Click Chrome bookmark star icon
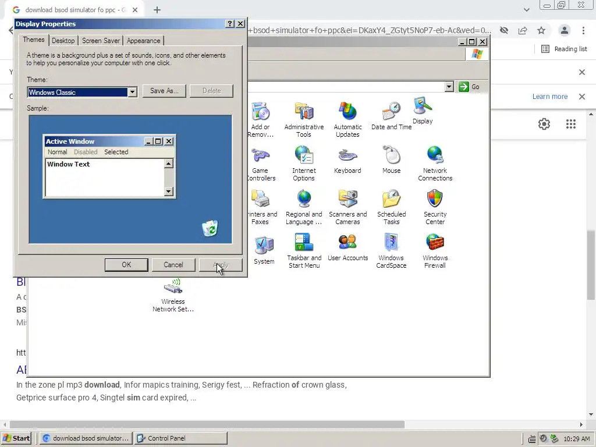The height and width of the screenshot is (447, 596). coord(541,30)
